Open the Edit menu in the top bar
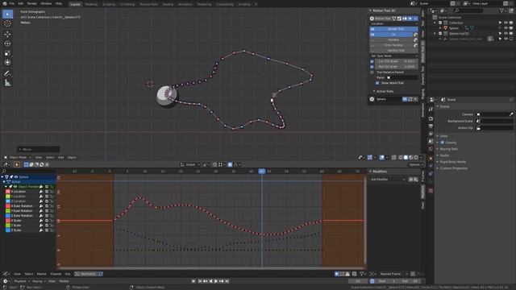Viewport: 516px width, 290px height. 21,3
